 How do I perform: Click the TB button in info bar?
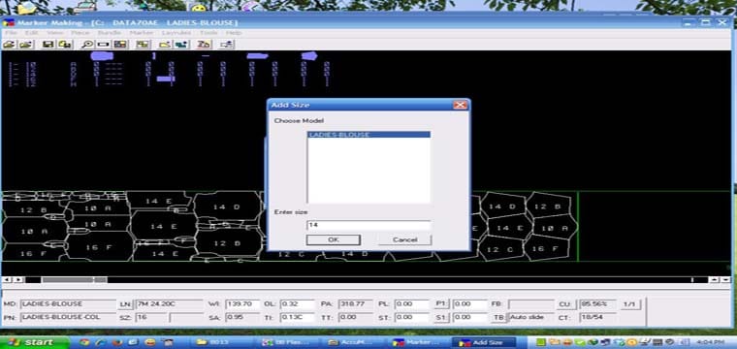(x=498, y=318)
